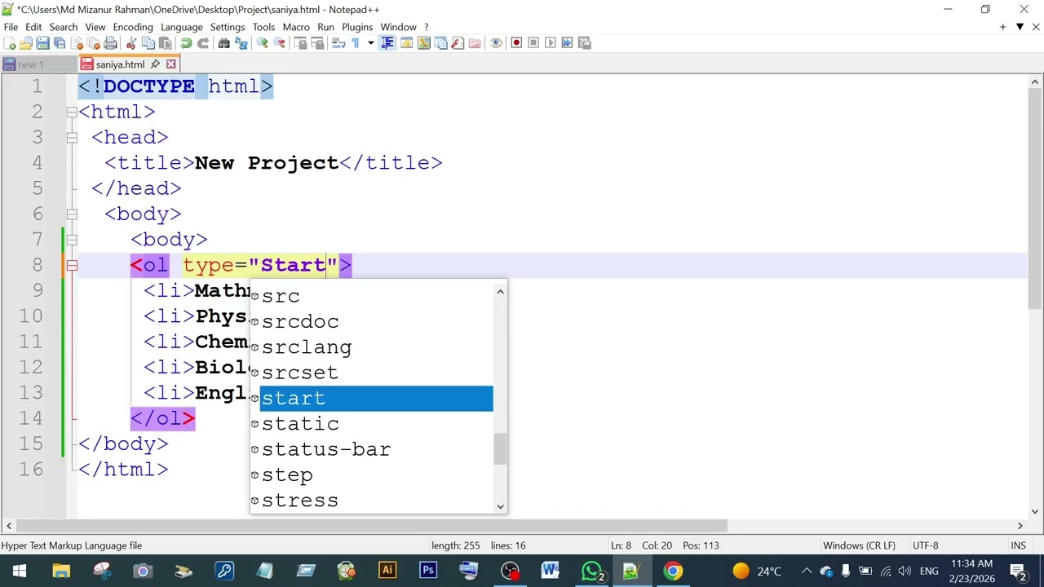Click Windows (CR LF) in the status bar
Viewport: 1044px width, 587px height.
(859, 545)
